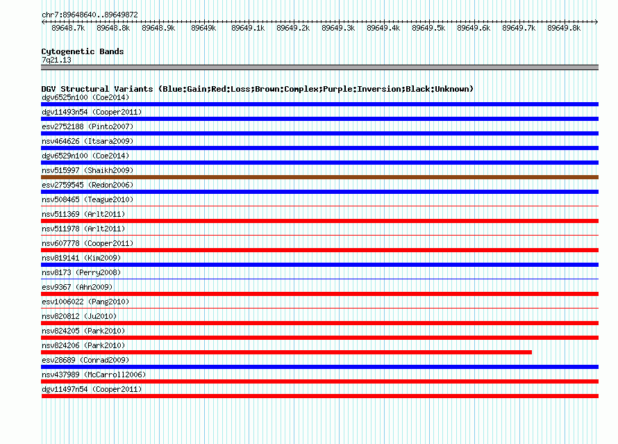The height and width of the screenshot is (444, 618).
Task: Click the 89649.6k ruler tick label
Action: [x=474, y=28]
